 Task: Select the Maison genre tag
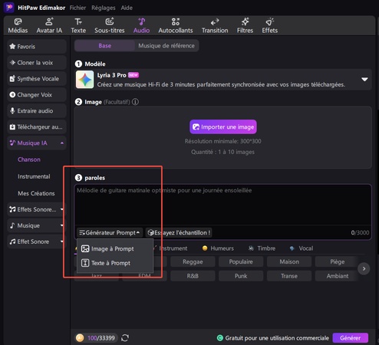(289, 261)
